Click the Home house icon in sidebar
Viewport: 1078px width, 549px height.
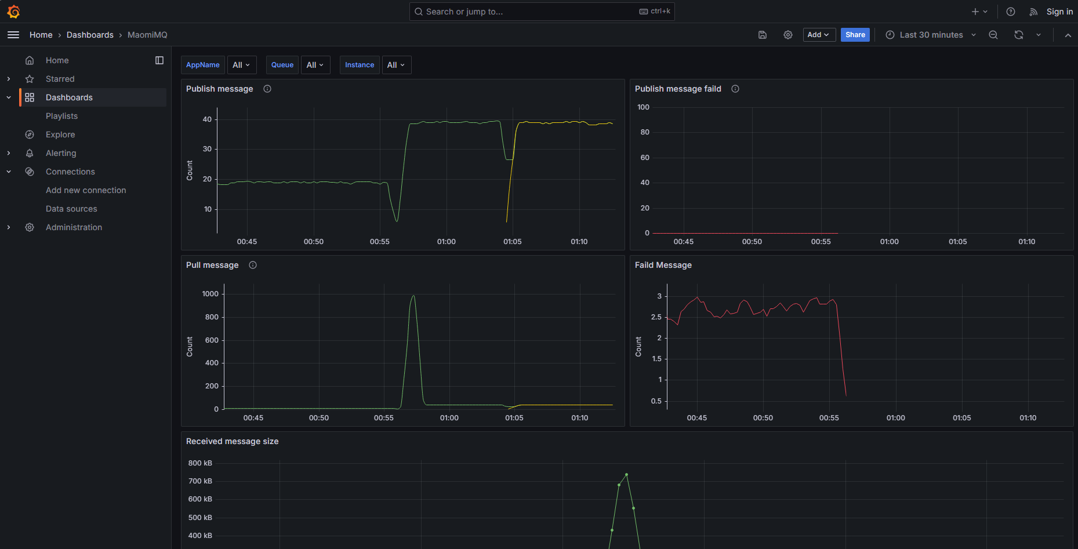coord(30,60)
